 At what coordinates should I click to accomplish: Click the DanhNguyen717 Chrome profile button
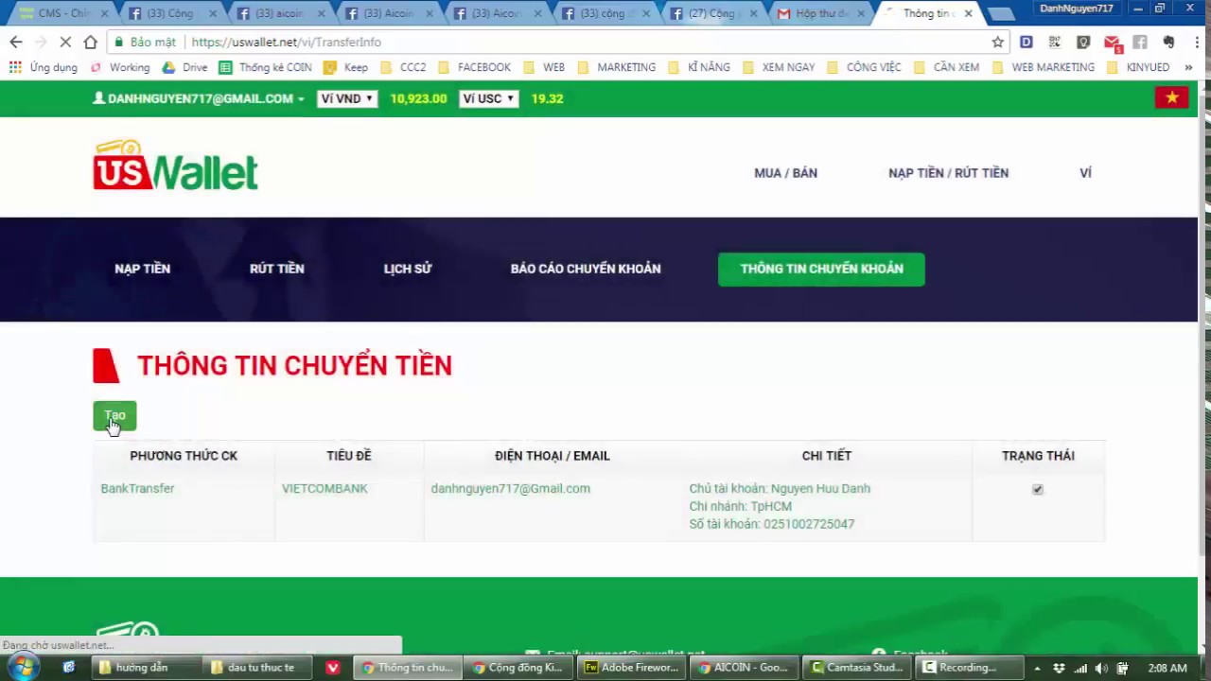coord(1077,9)
